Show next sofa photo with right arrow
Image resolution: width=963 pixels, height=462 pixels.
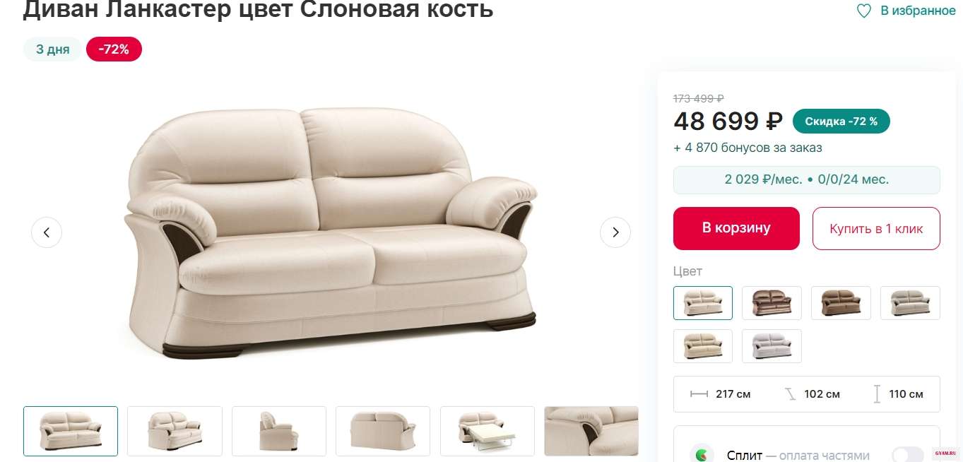tap(615, 232)
